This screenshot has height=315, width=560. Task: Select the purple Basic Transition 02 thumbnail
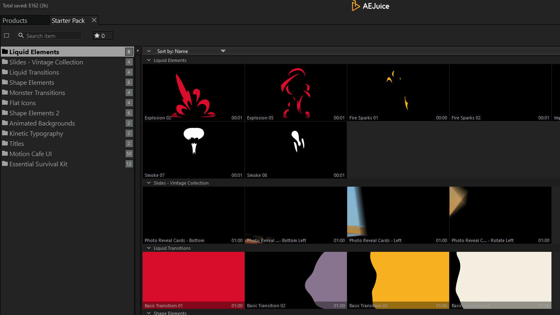(296, 280)
